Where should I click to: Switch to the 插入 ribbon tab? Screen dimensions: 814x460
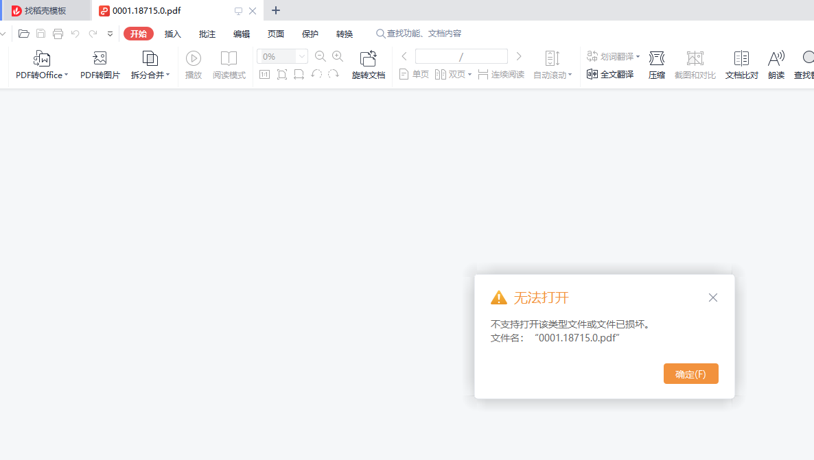point(173,34)
